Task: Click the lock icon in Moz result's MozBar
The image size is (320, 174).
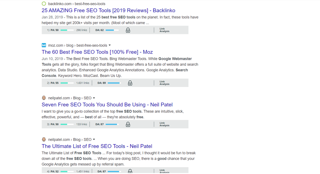Action: click(x=130, y=83)
